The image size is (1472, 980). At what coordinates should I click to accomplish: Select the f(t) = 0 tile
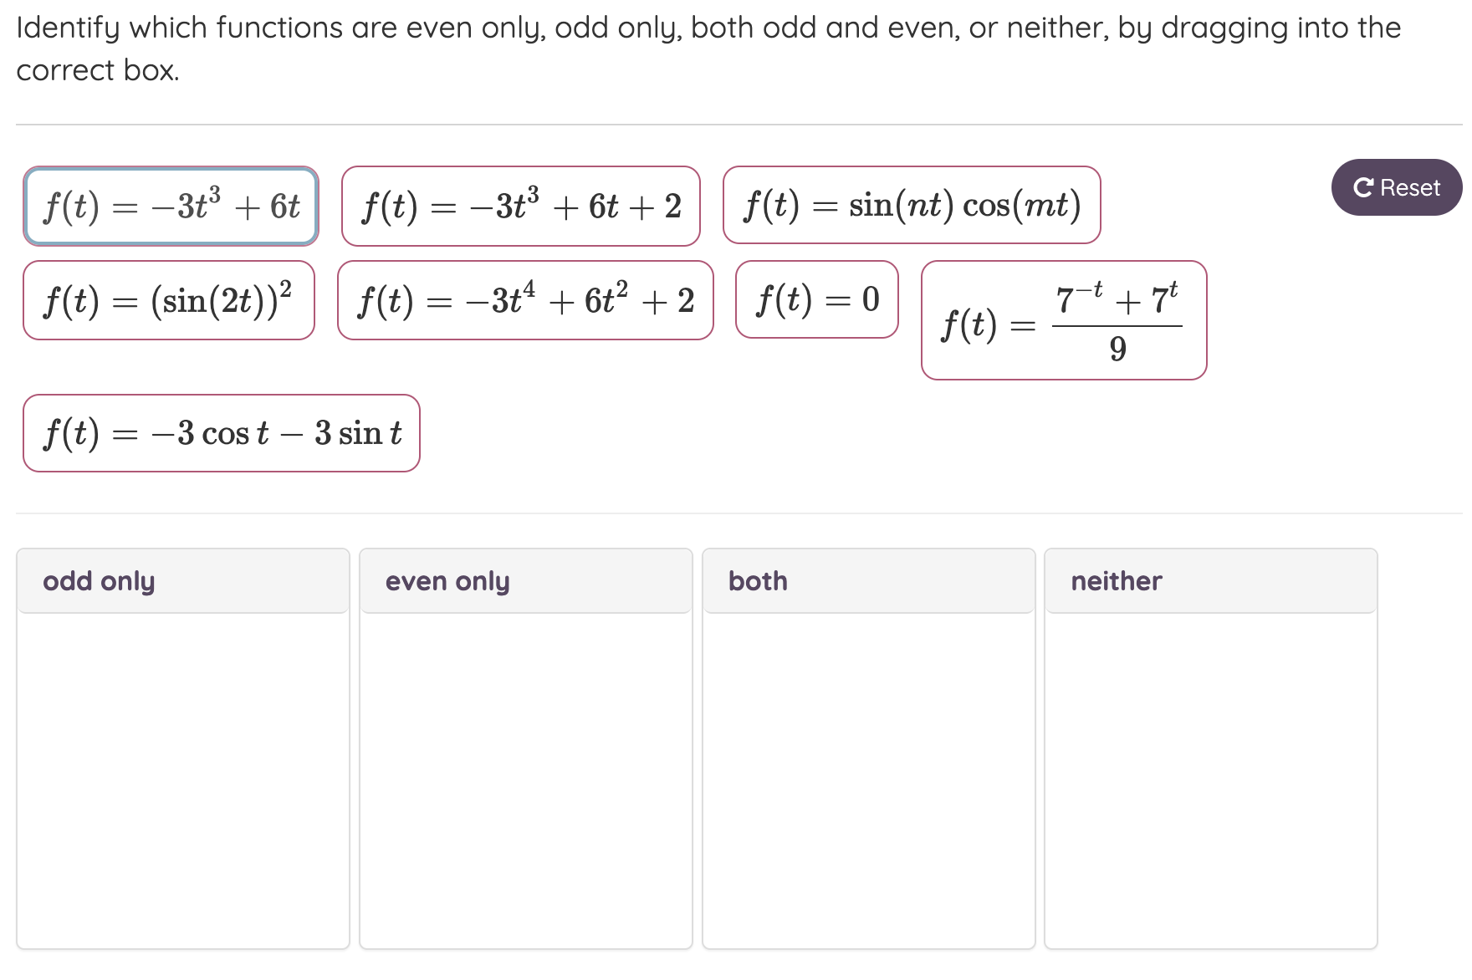(816, 301)
